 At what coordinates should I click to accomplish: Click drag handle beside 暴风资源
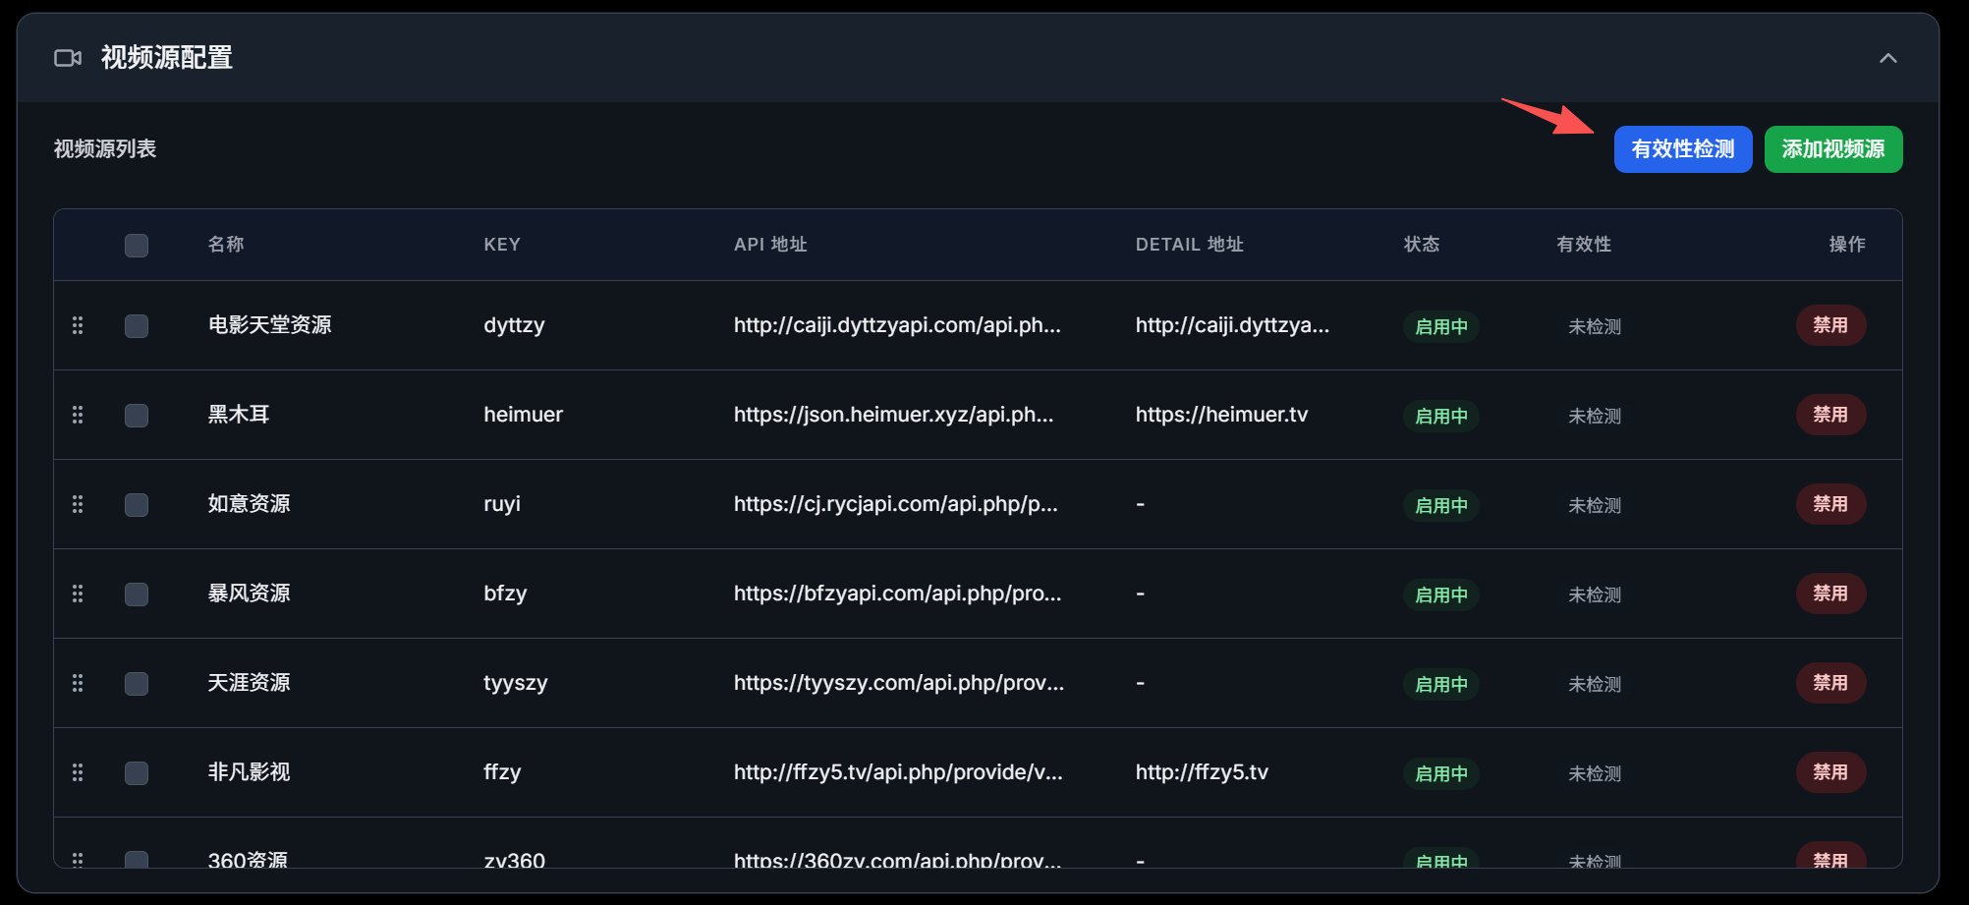78,594
